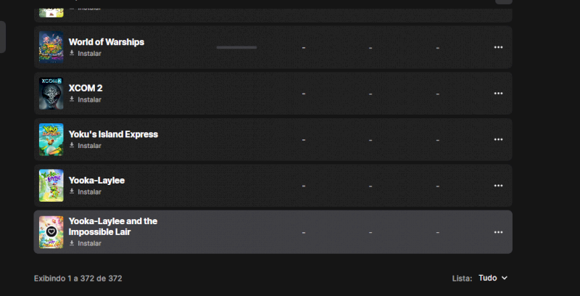Screen dimensions: 580x296
Task: Install XCOM 2
Action: (x=89, y=99)
